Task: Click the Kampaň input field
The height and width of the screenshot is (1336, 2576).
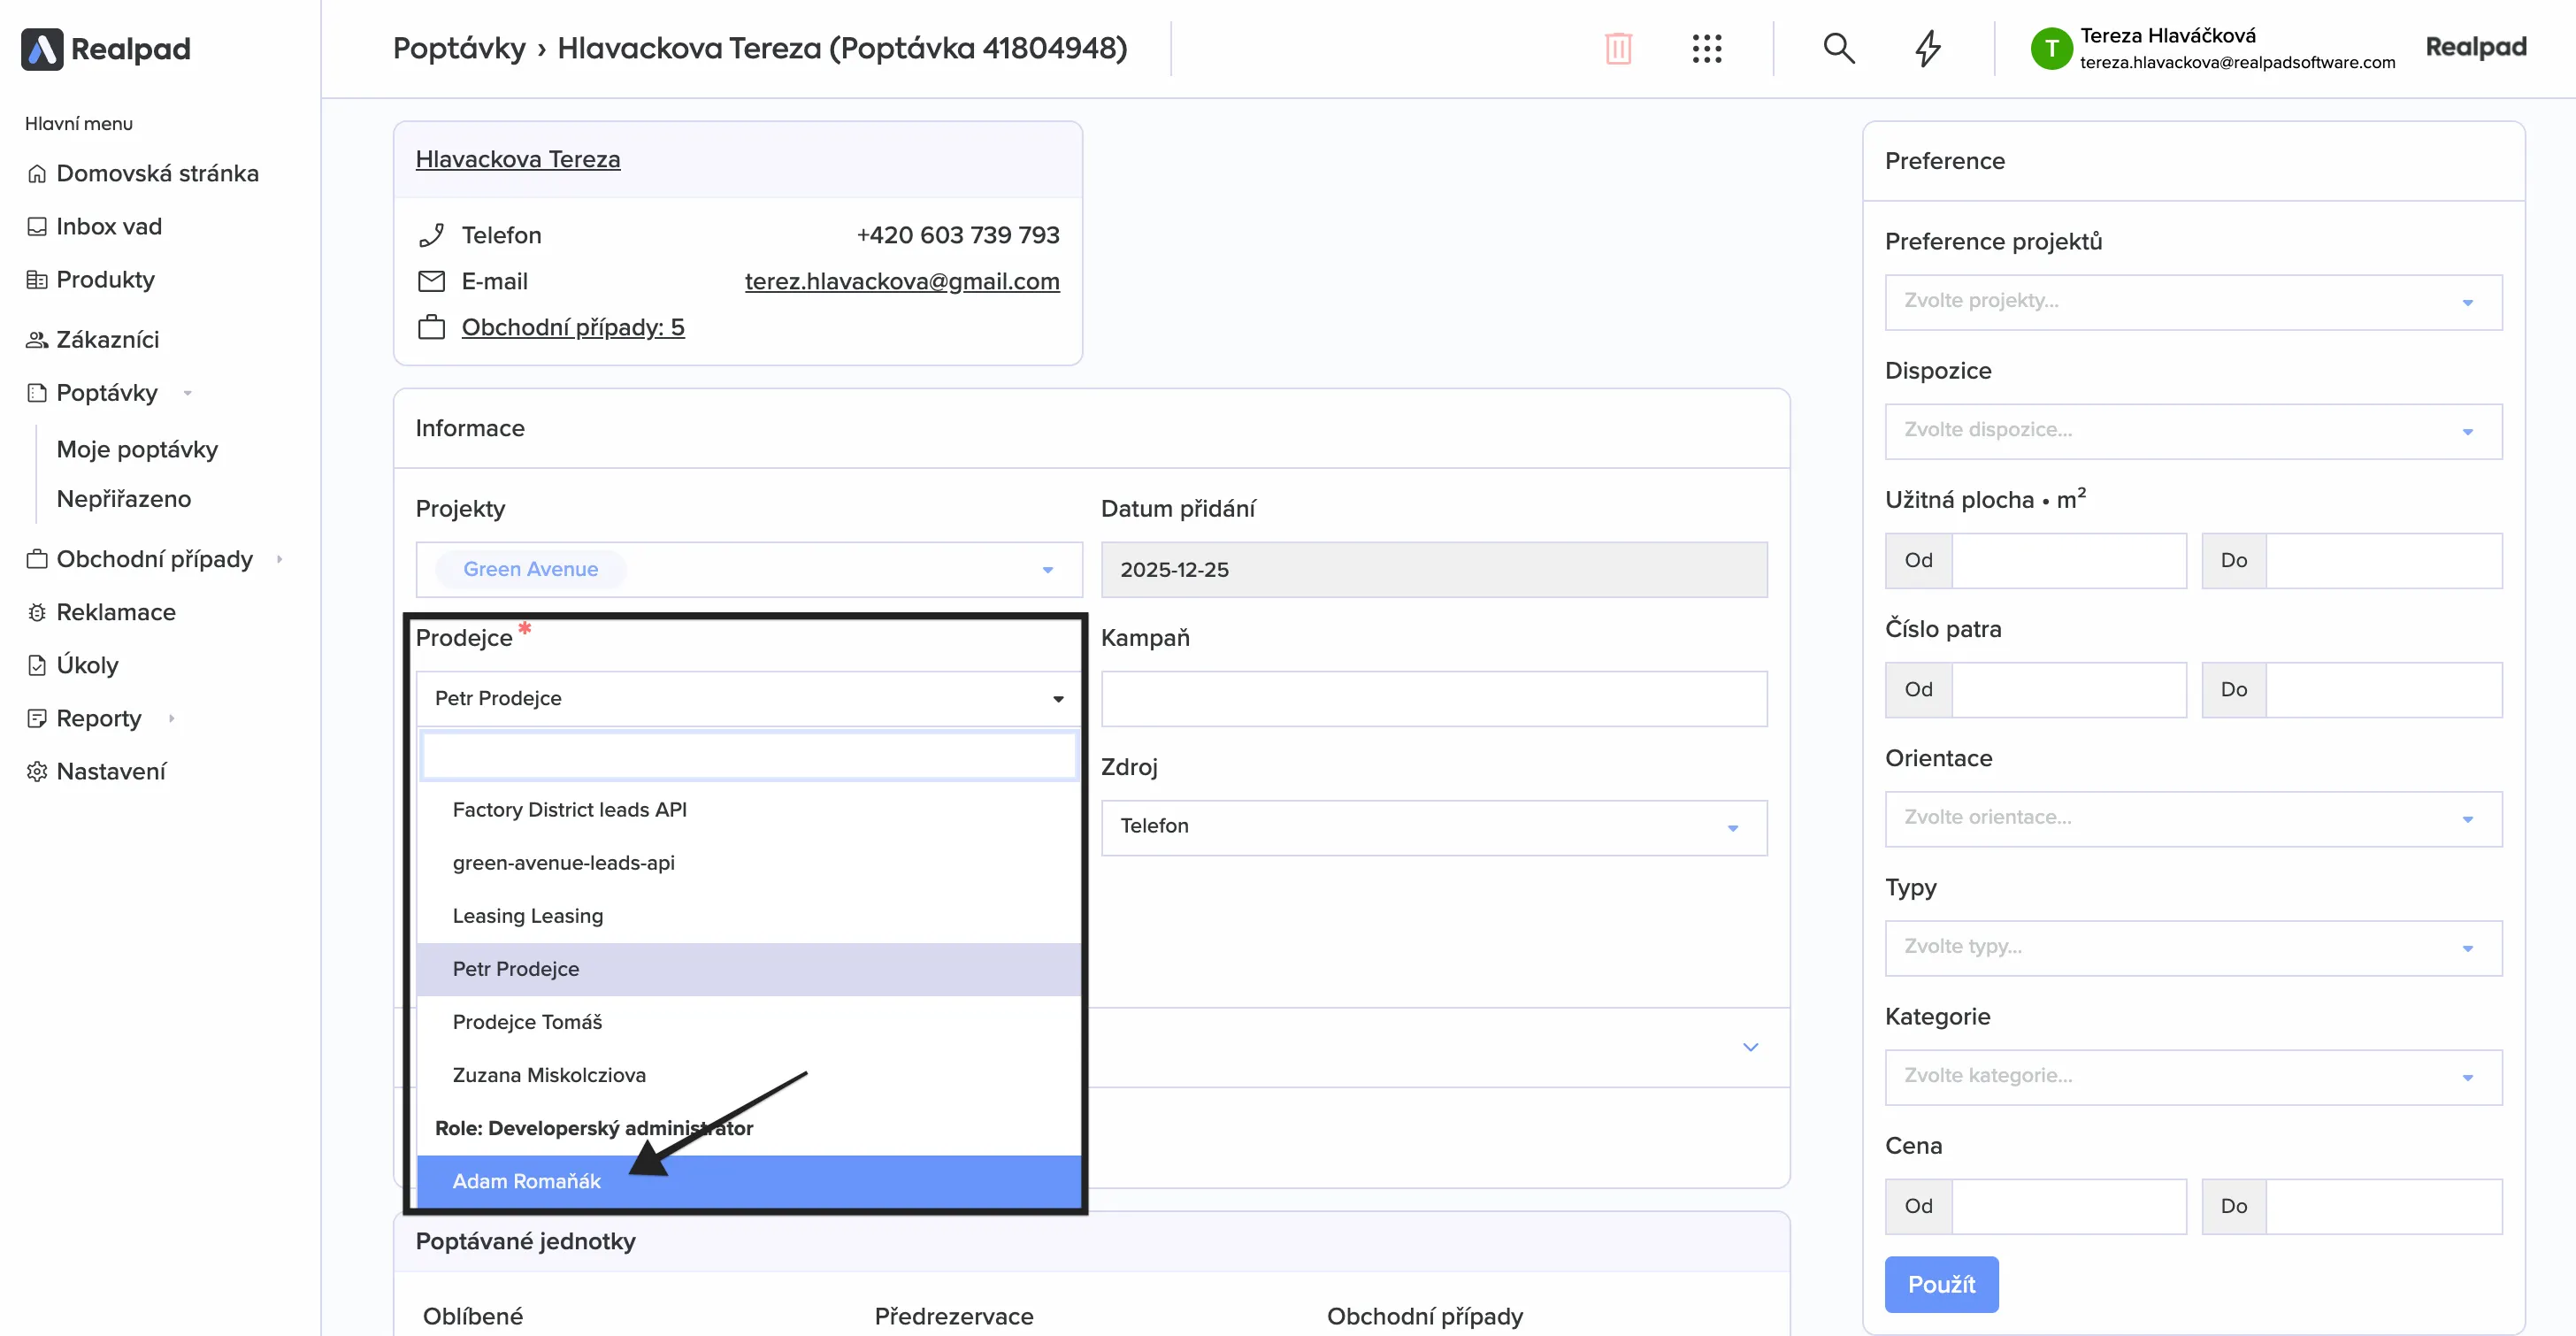Action: pos(1432,698)
